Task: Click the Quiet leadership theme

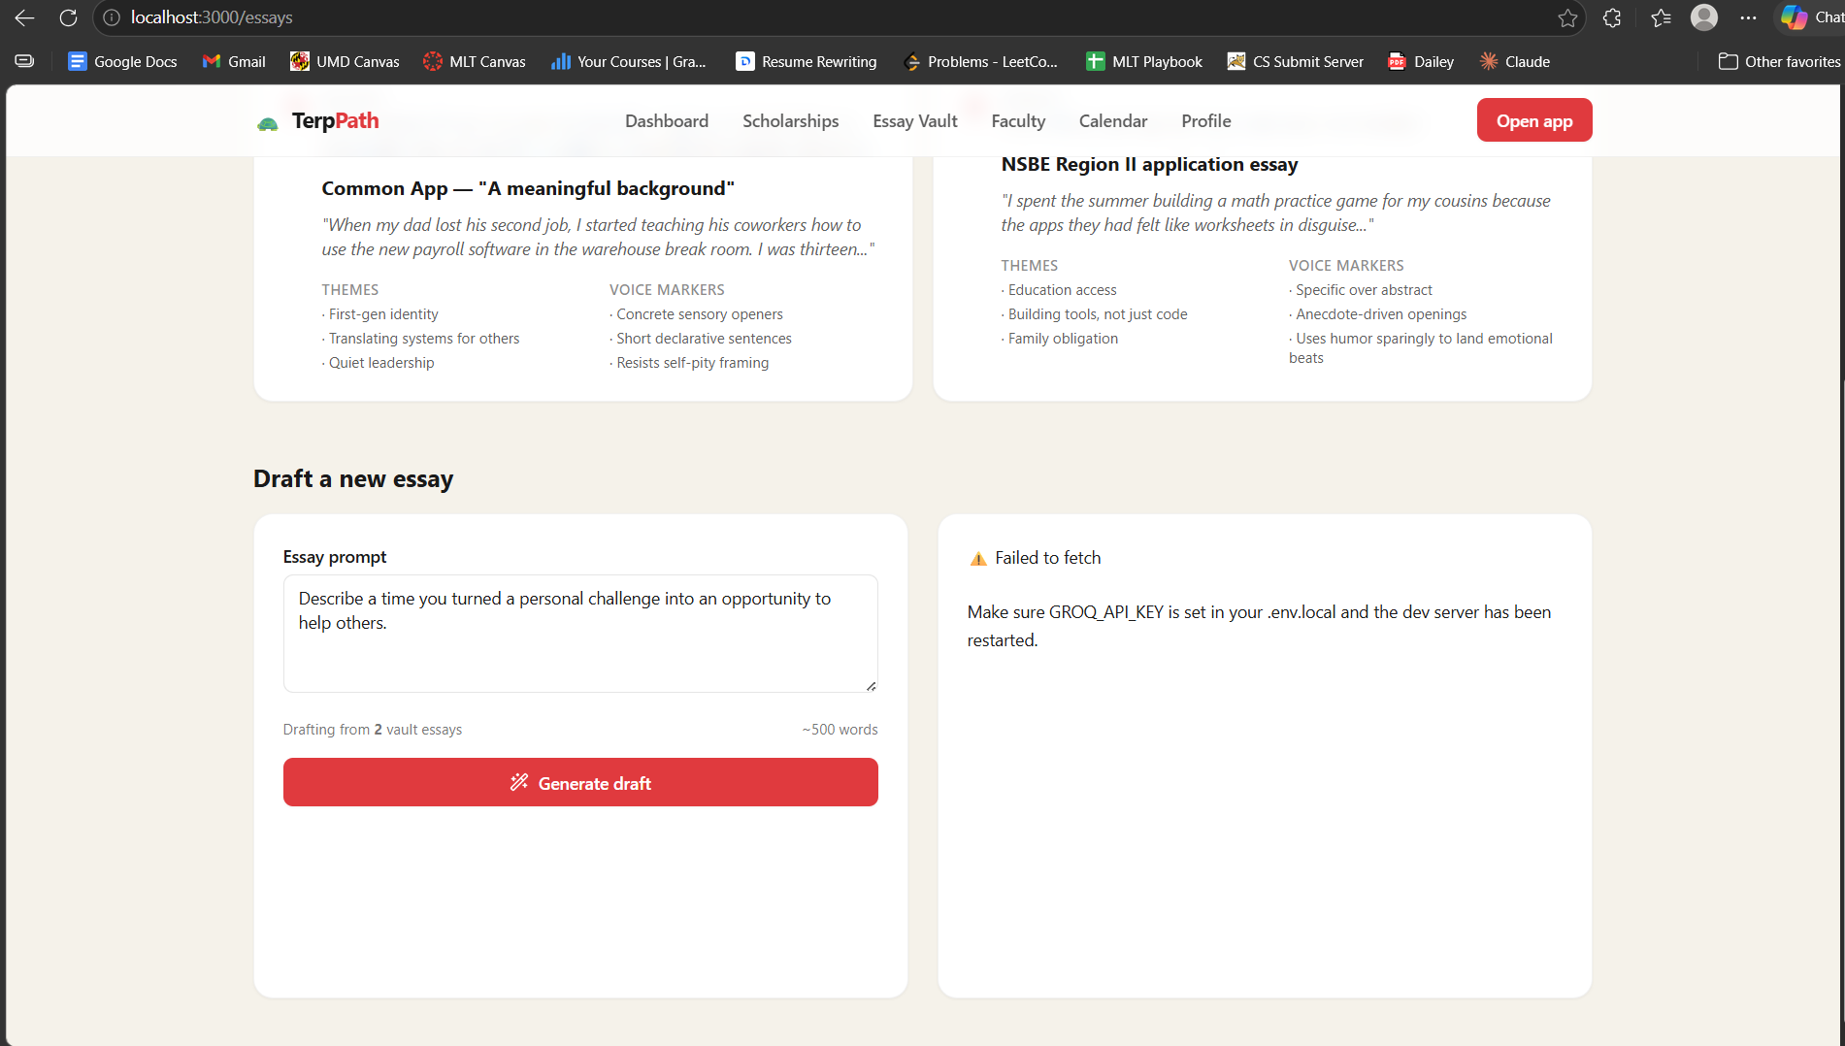Action: tap(378, 363)
